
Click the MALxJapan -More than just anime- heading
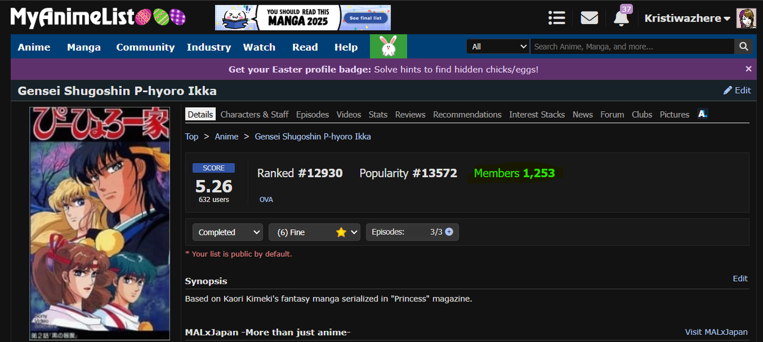(x=268, y=332)
